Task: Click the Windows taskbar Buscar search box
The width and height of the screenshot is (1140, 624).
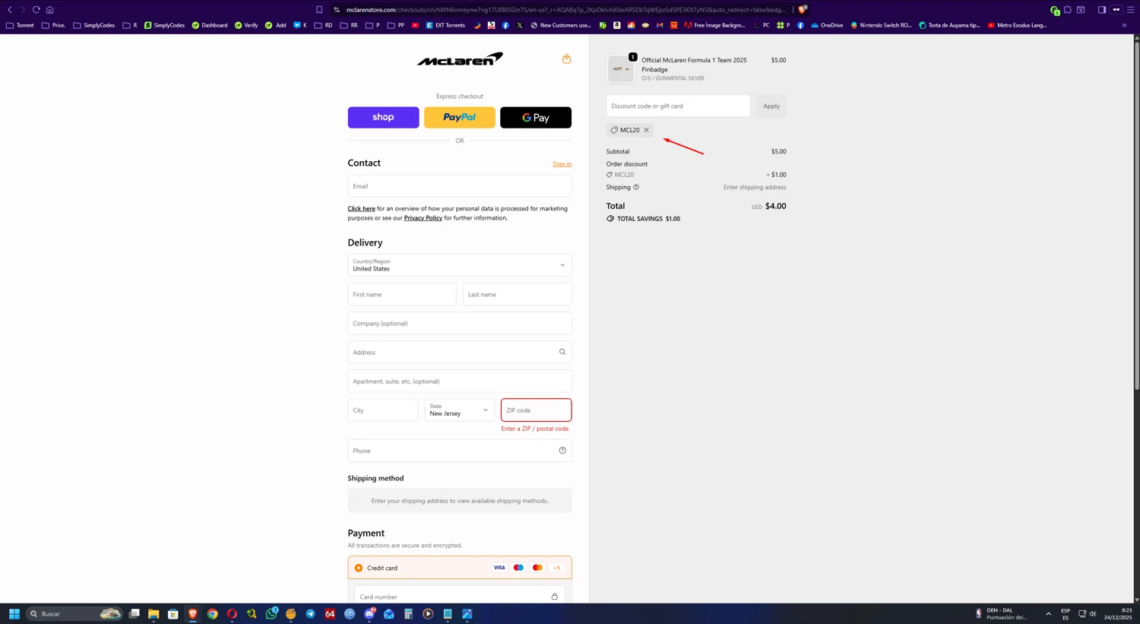Action: tap(74, 614)
